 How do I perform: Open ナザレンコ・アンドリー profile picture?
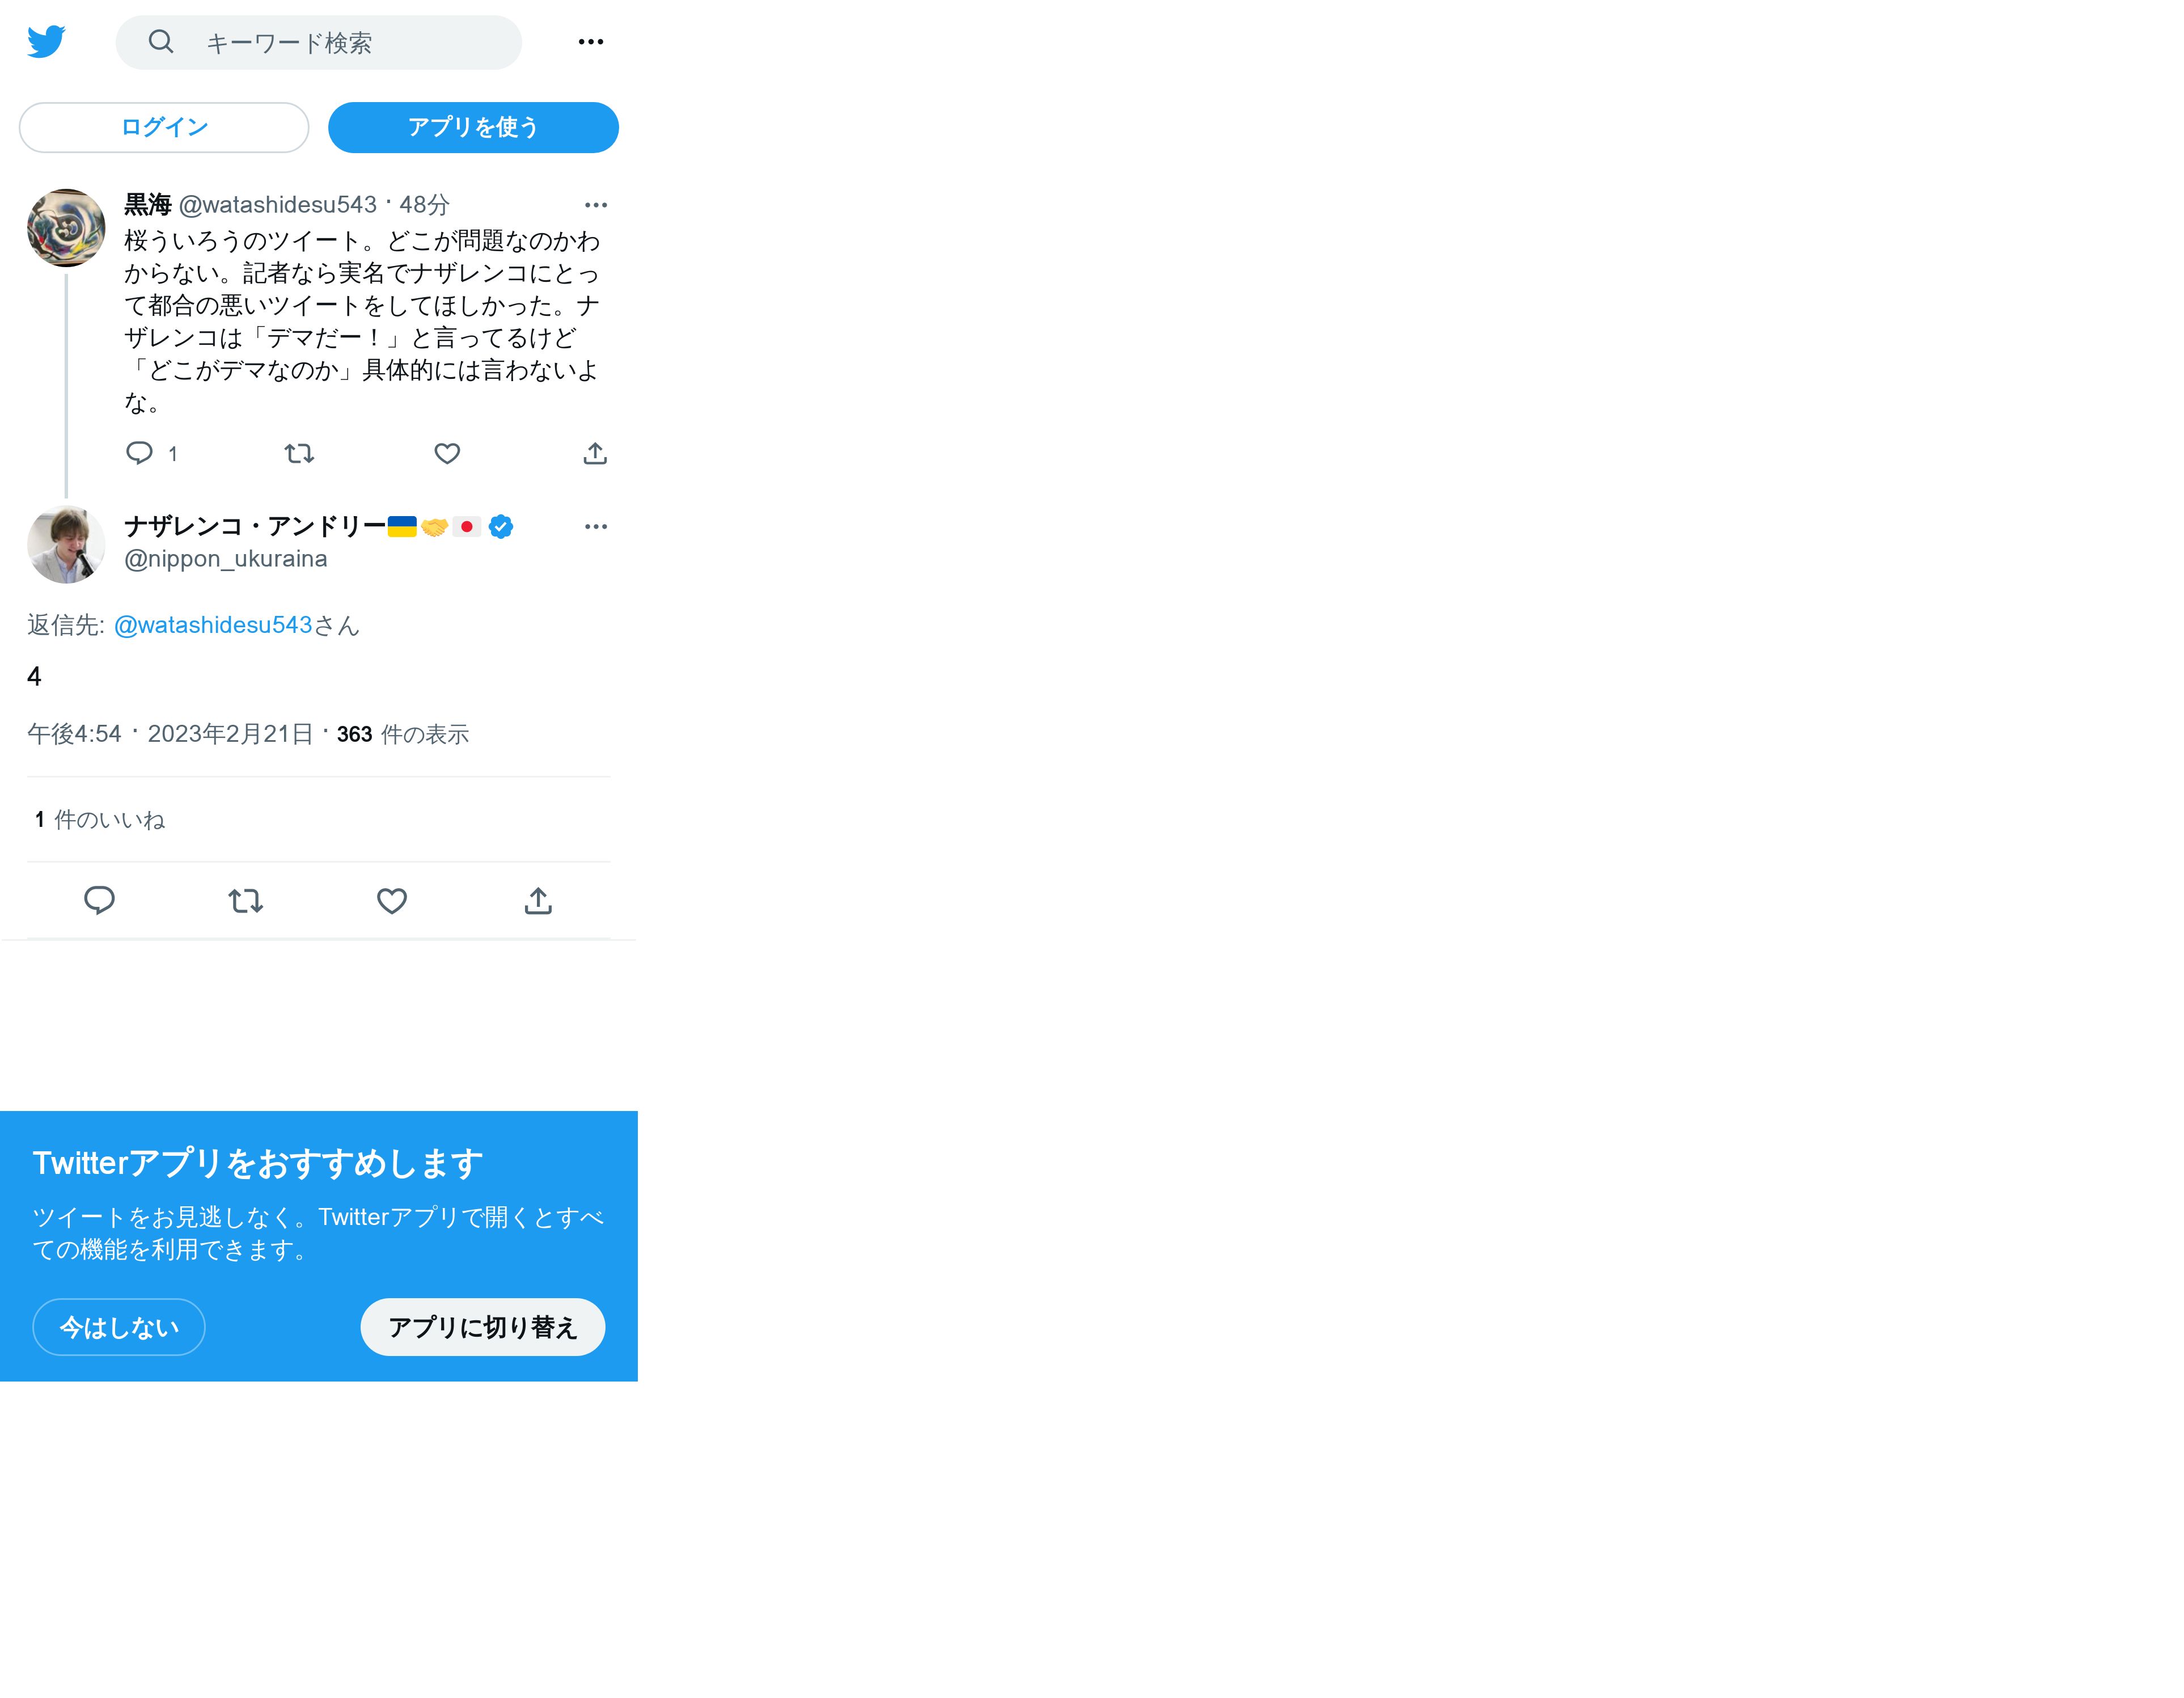66,545
